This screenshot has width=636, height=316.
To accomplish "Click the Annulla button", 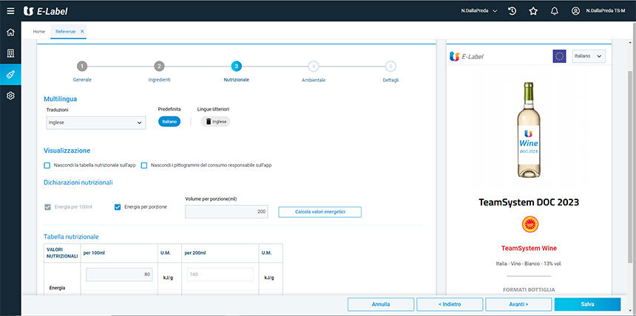I will click(381, 304).
